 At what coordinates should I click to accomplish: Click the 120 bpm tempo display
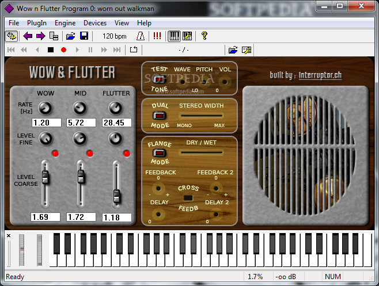114,36
